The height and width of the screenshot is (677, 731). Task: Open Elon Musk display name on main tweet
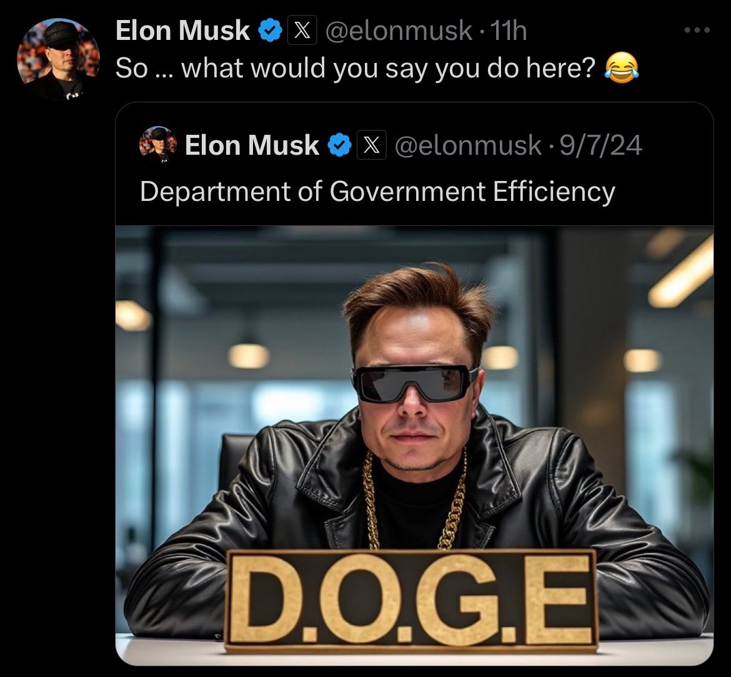pos(182,31)
